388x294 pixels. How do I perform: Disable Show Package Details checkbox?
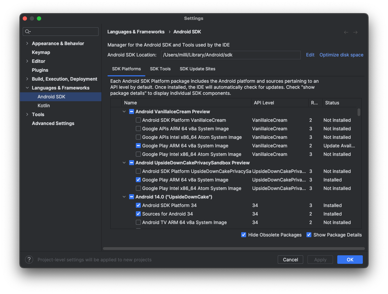tap(309, 235)
